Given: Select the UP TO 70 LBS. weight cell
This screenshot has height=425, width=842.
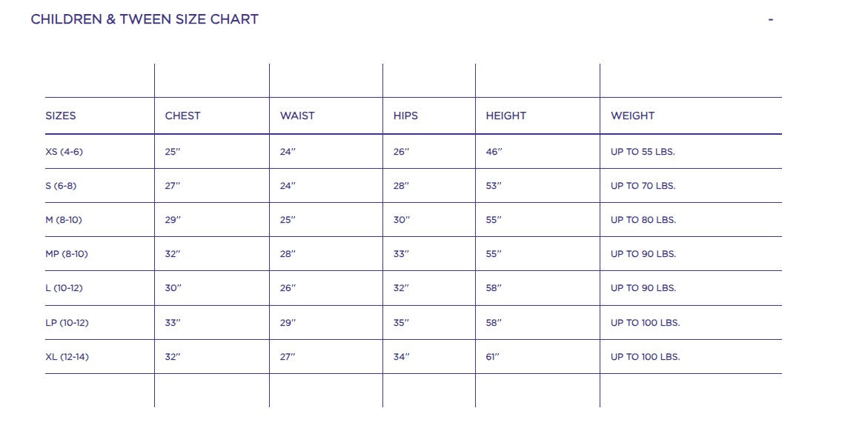Looking at the screenshot, I should [x=643, y=186].
